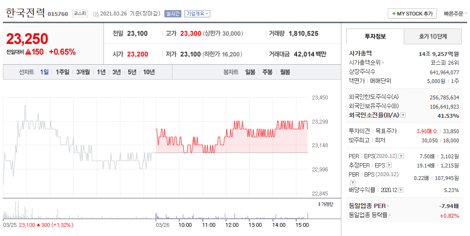
Task: Click the calendar icon beside 2021.03.26 date
Action: coord(96,14)
